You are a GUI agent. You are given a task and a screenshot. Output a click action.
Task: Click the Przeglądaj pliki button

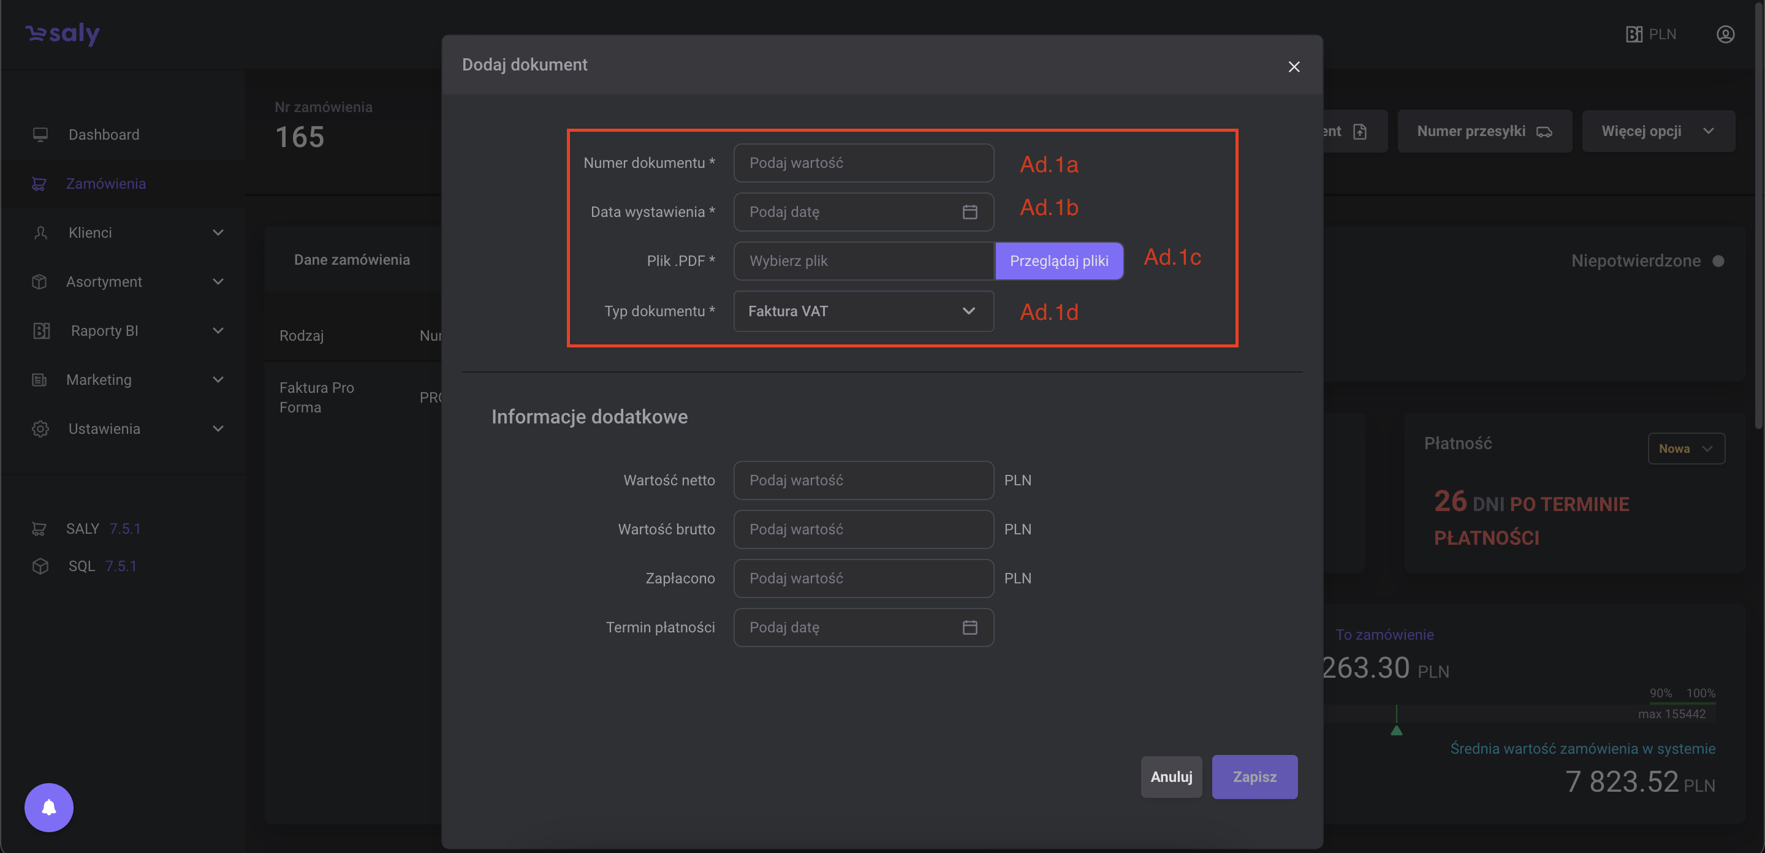pyautogui.click(x=1058, y=260)
